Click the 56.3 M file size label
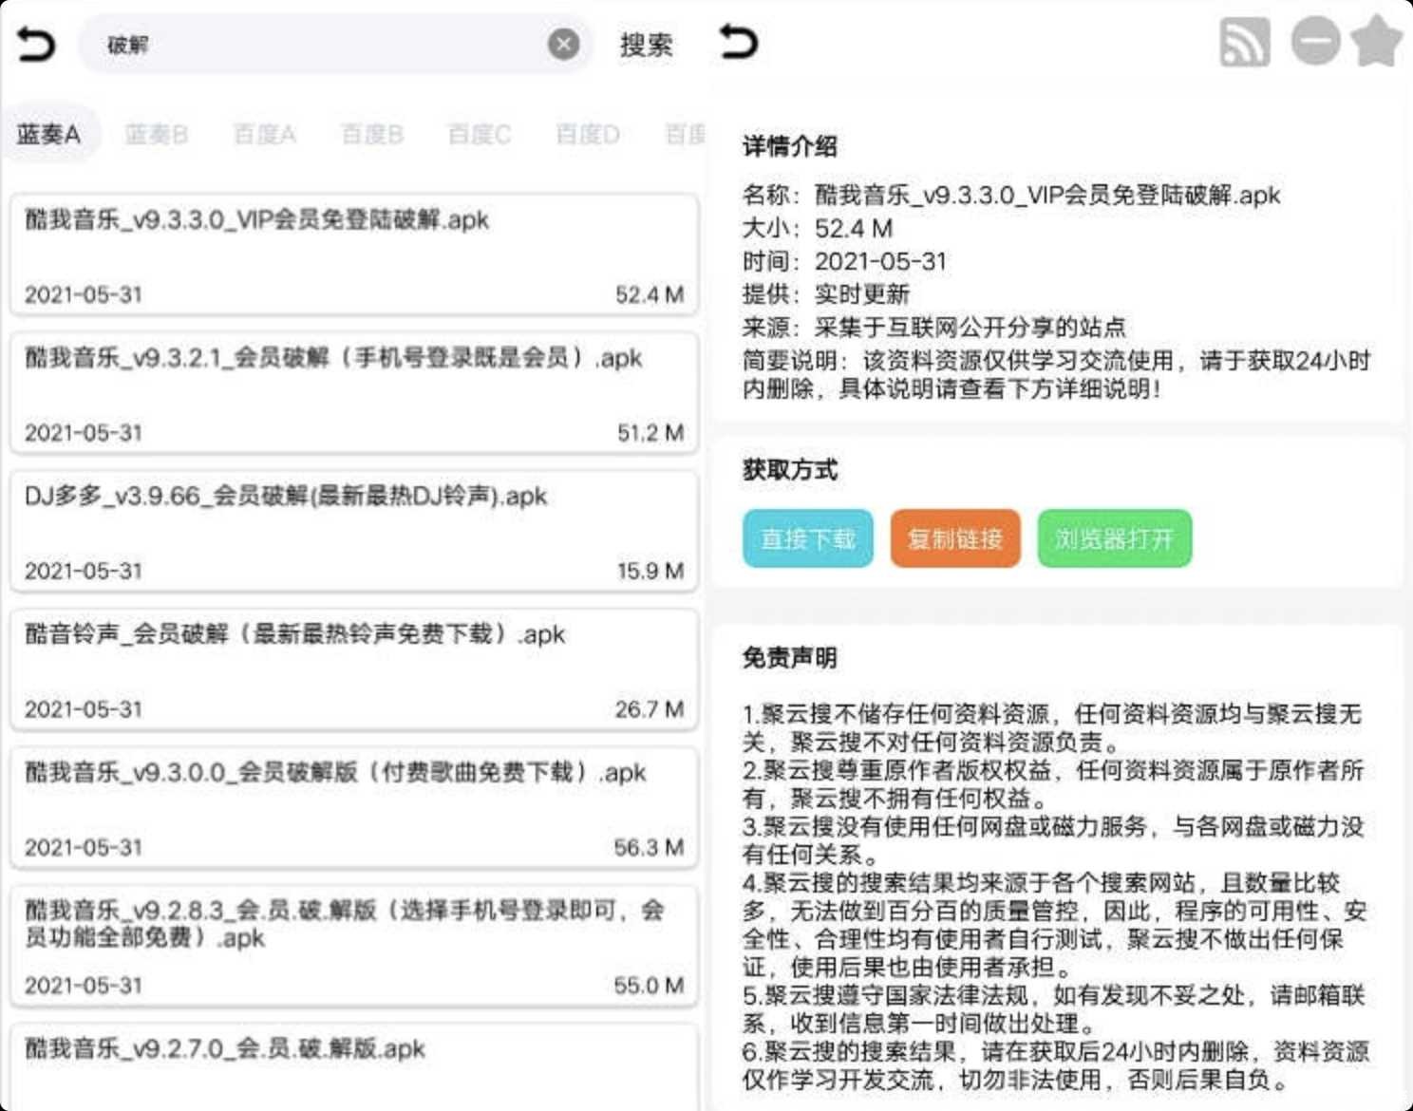Viewport: 1413px width, 1111px height. [650, 847]
